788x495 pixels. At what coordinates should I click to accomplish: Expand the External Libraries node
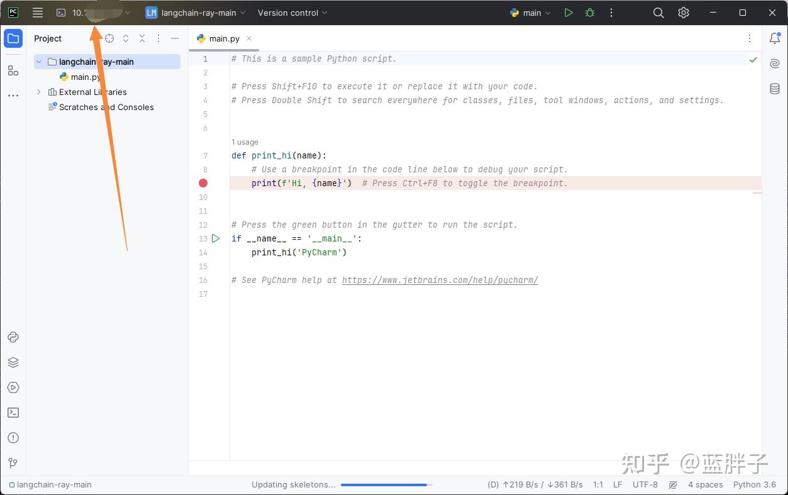pyautogui.click(x=38, y=92)
